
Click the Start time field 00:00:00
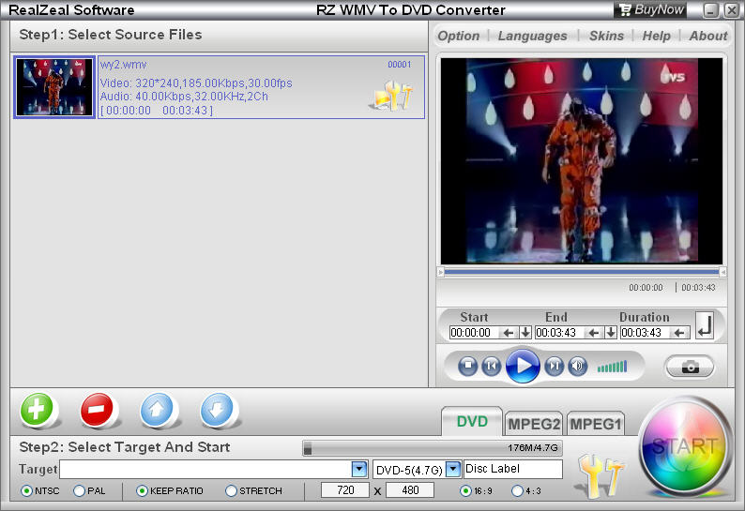(x=475, y=333)
